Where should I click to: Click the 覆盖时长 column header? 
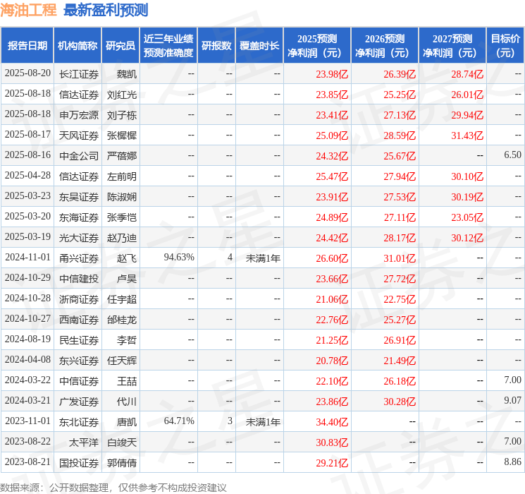click(259, 46)
